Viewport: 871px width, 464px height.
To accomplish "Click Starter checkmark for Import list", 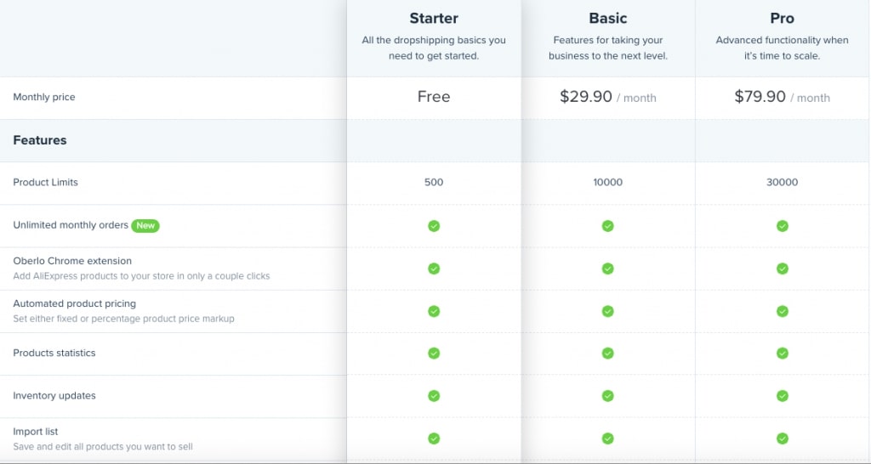I will point(434,439).
